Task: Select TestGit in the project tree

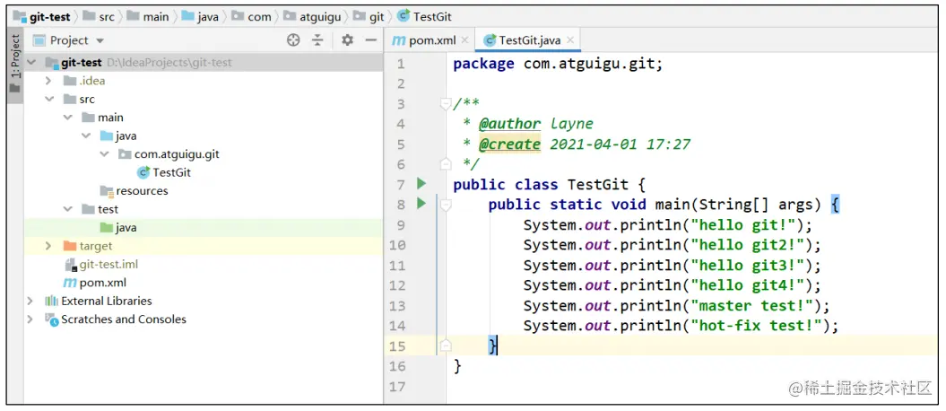Action: click(172, 172)
